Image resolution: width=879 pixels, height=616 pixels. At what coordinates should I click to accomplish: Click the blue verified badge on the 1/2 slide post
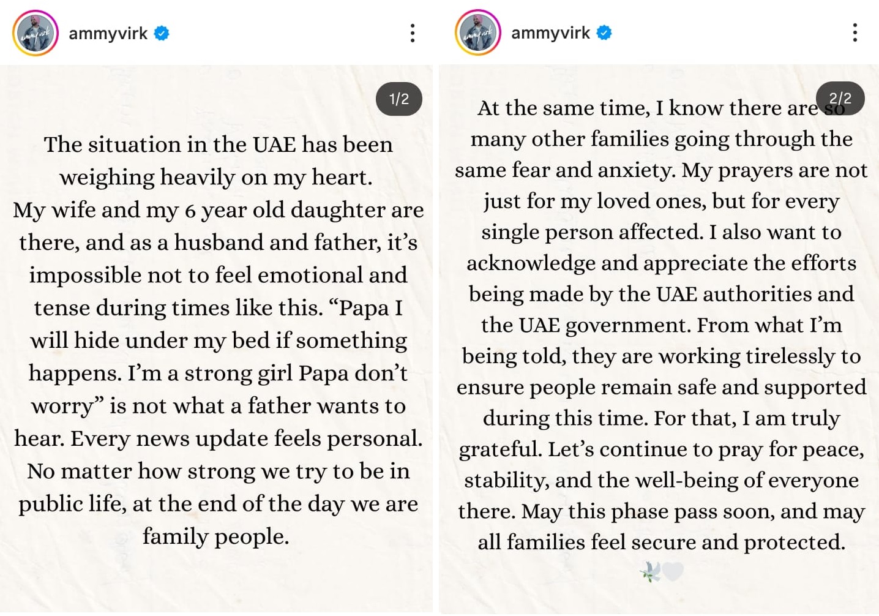click(x=162, y=33)
